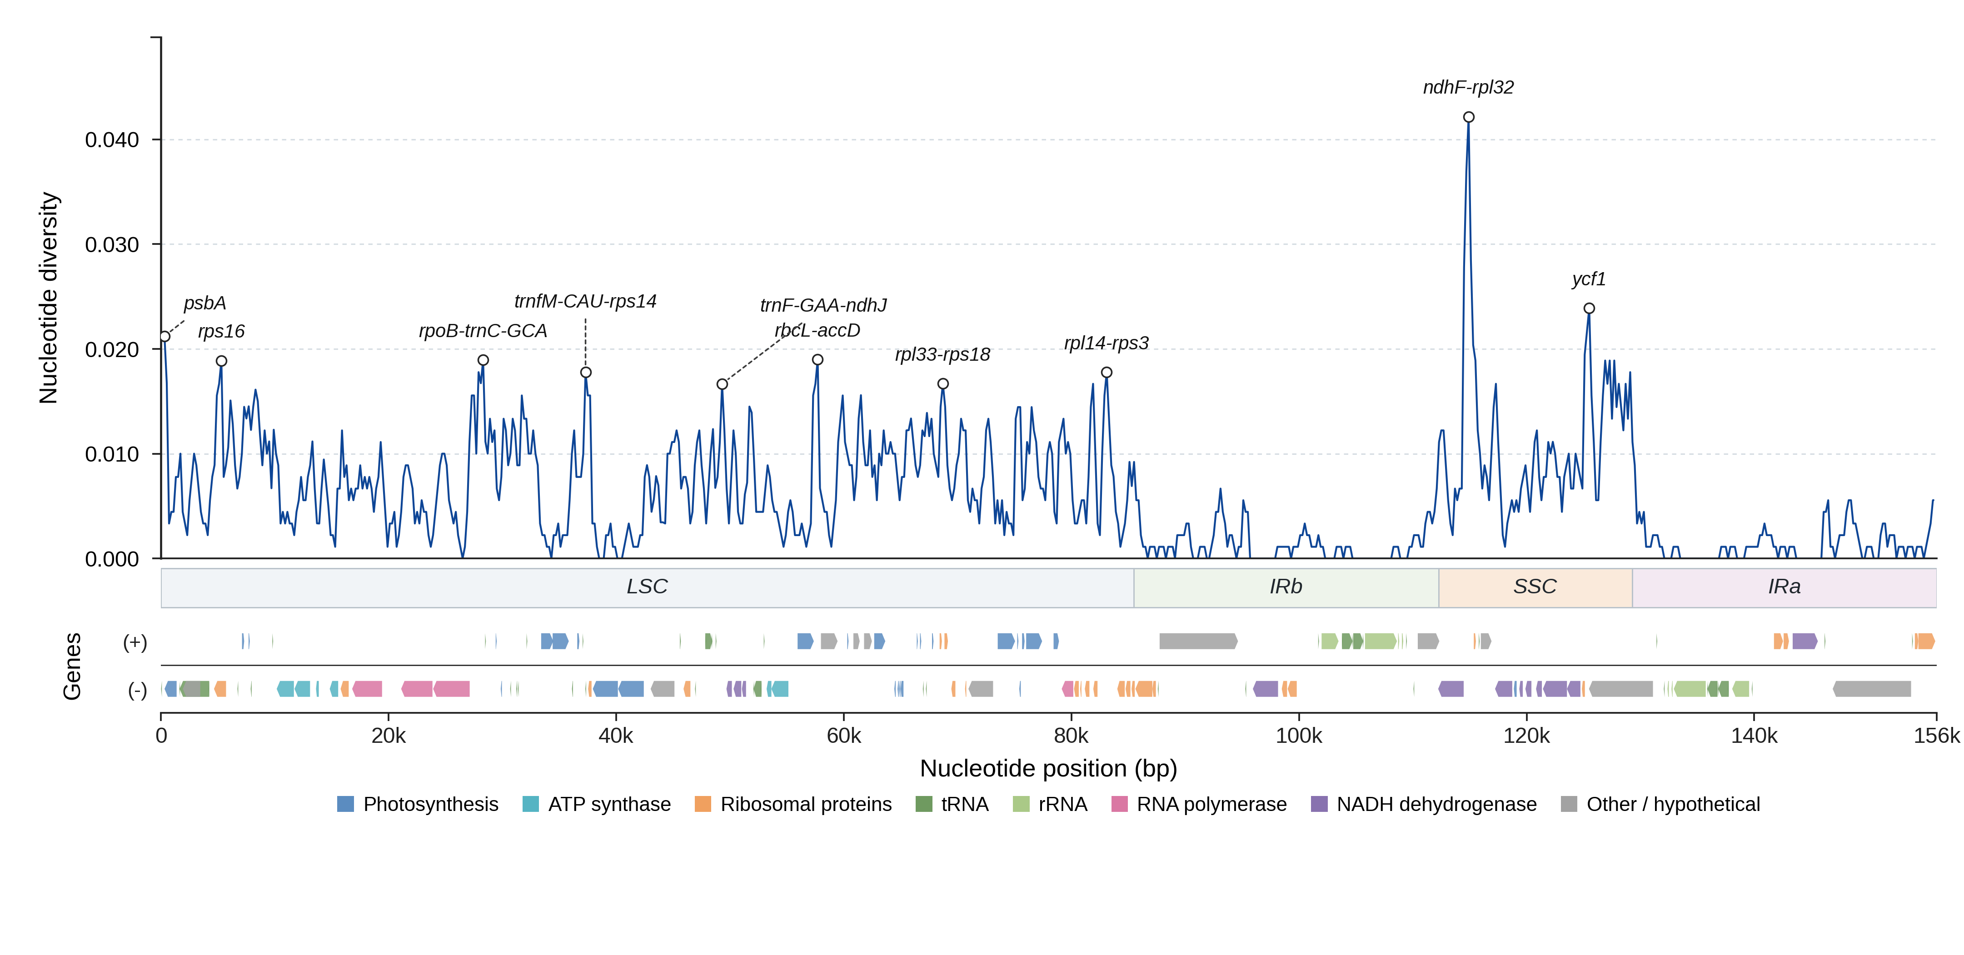Click the ycf1 label text
The width and height of the screenshot is (1964, 955).
click(1589, 279)
